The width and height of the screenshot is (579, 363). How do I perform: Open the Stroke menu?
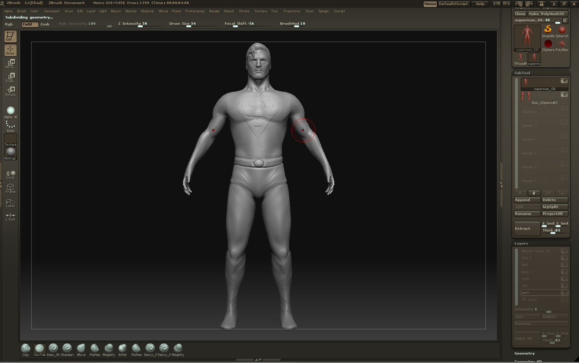coord(244,11)
